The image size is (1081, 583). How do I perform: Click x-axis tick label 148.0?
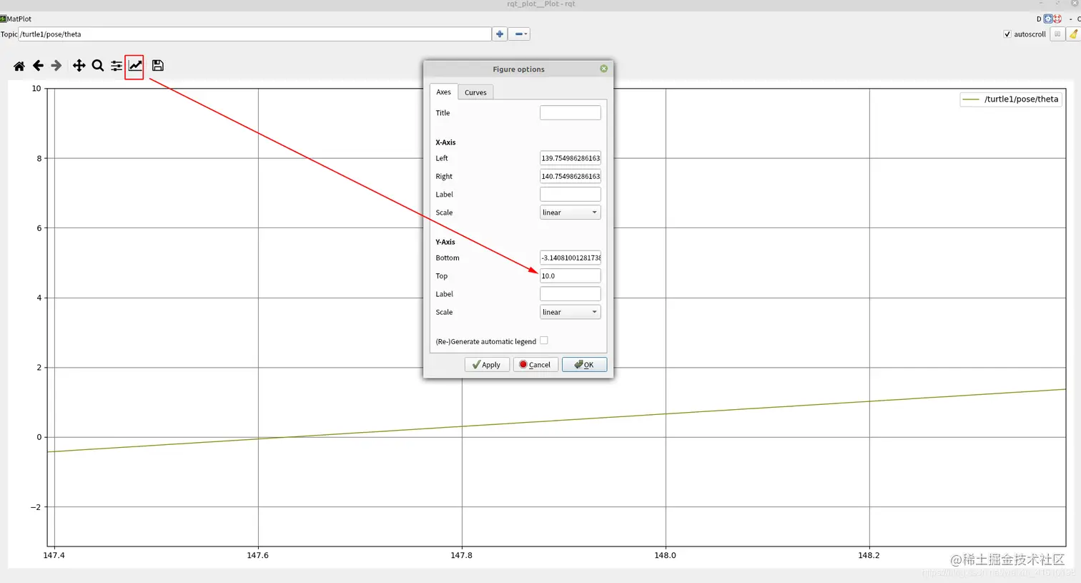point(665,555)
